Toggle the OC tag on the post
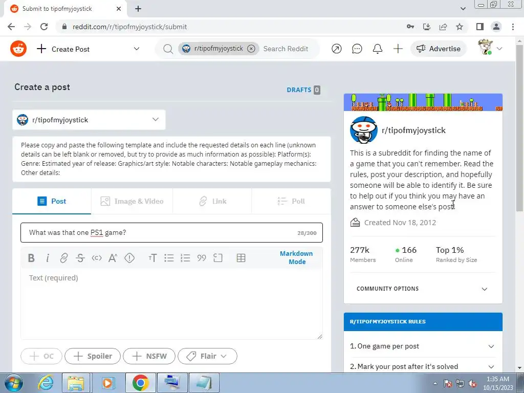This screenshot has height=393, width=524. [x=41, y=356]
